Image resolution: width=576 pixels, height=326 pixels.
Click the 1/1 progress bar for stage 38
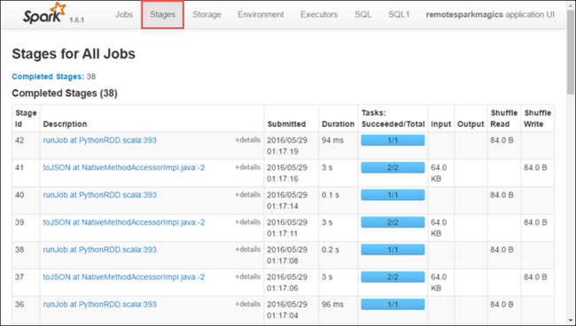(x=393, y=250)
